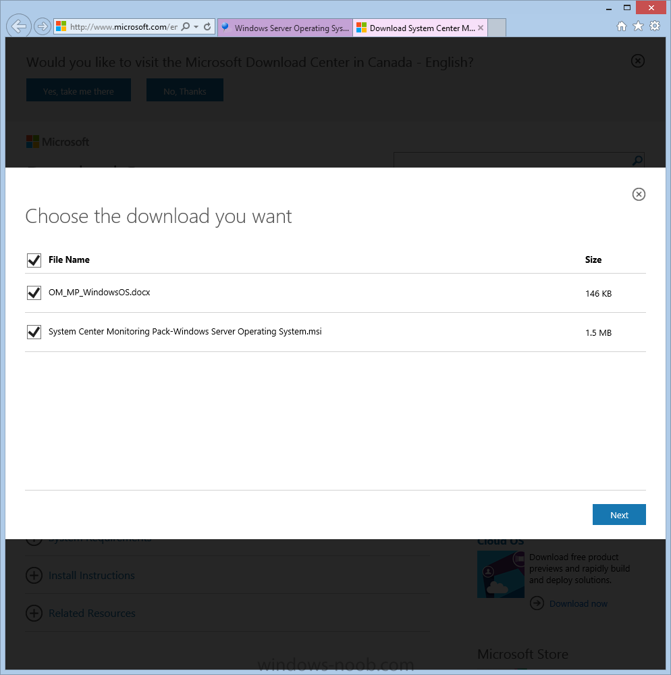Switch to the Windows Server Operating Sys... tab
Image resolution: width=671 pixels, height=675 pixels.
286,28
